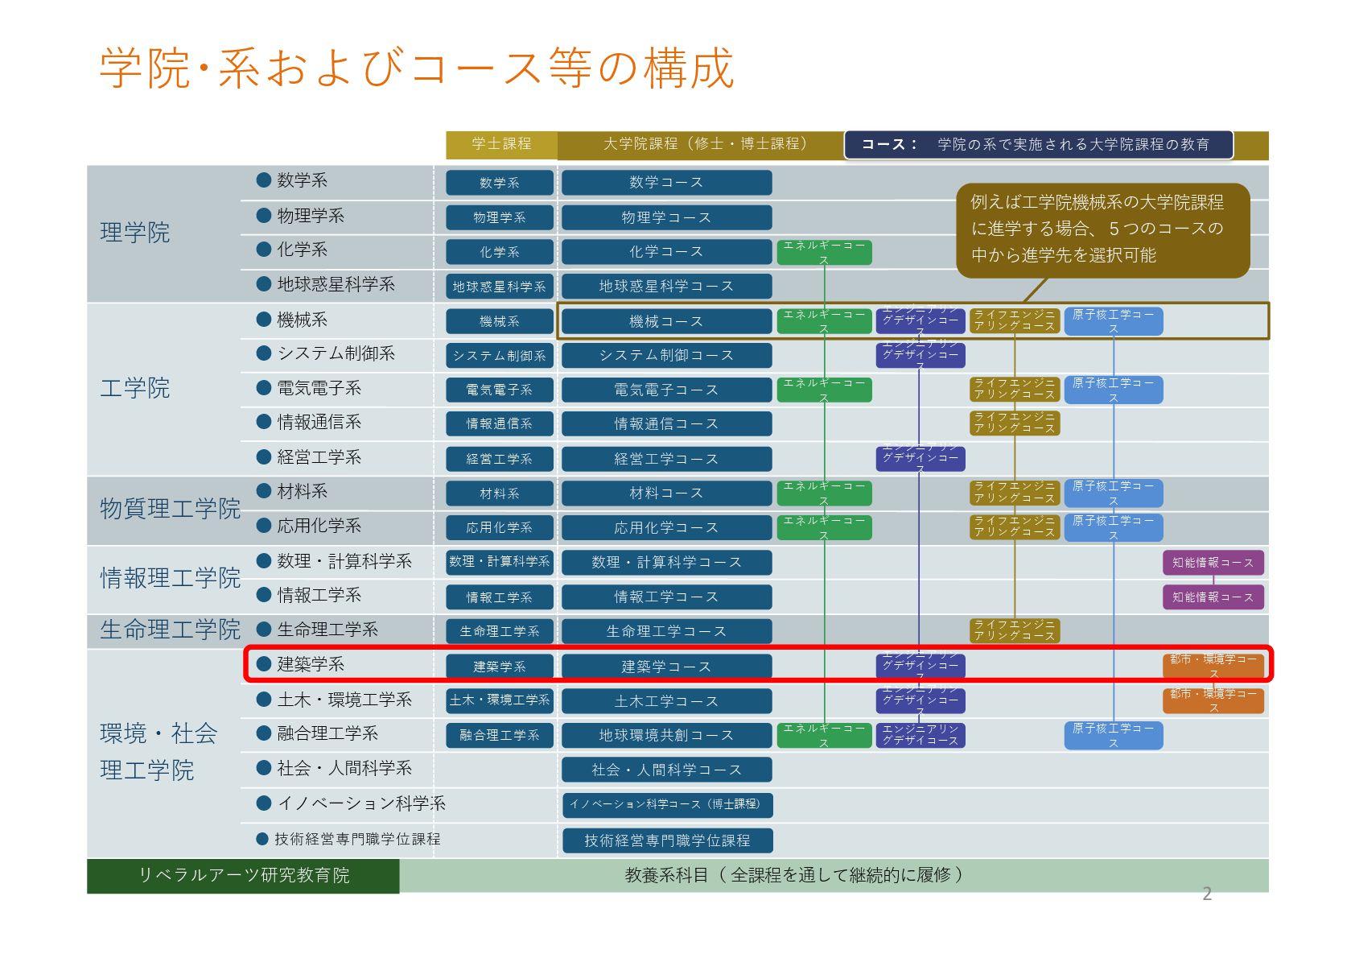The height and width of the screenshot is (958, 1355).
Task: Select orange 都市・環境学コース in 土木・環境工学系 row
Action: 1213,701
